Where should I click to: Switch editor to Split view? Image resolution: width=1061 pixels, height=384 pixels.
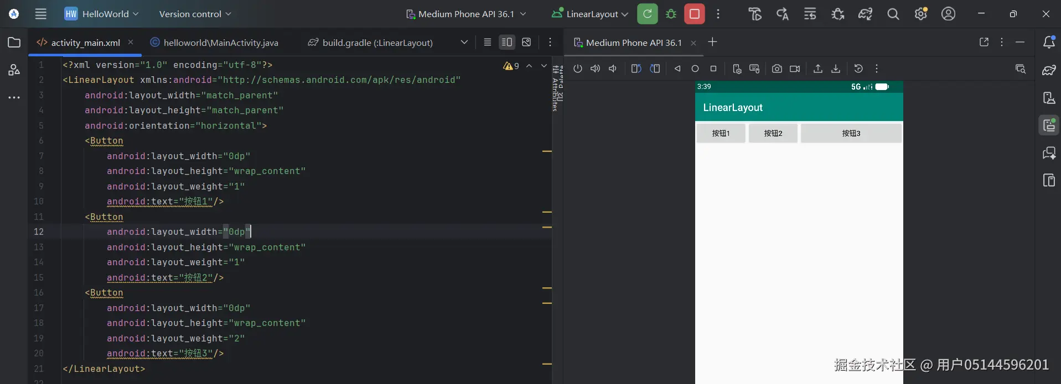tap(507, 42)
